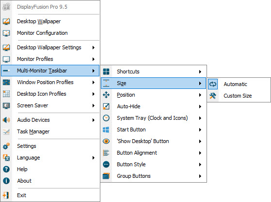Image resolution: width=271 pixels, height=202 pixels.
Task: Choose Exit to quit DisplayFusion
Action: pyautogui.click(x=50, y=195)
